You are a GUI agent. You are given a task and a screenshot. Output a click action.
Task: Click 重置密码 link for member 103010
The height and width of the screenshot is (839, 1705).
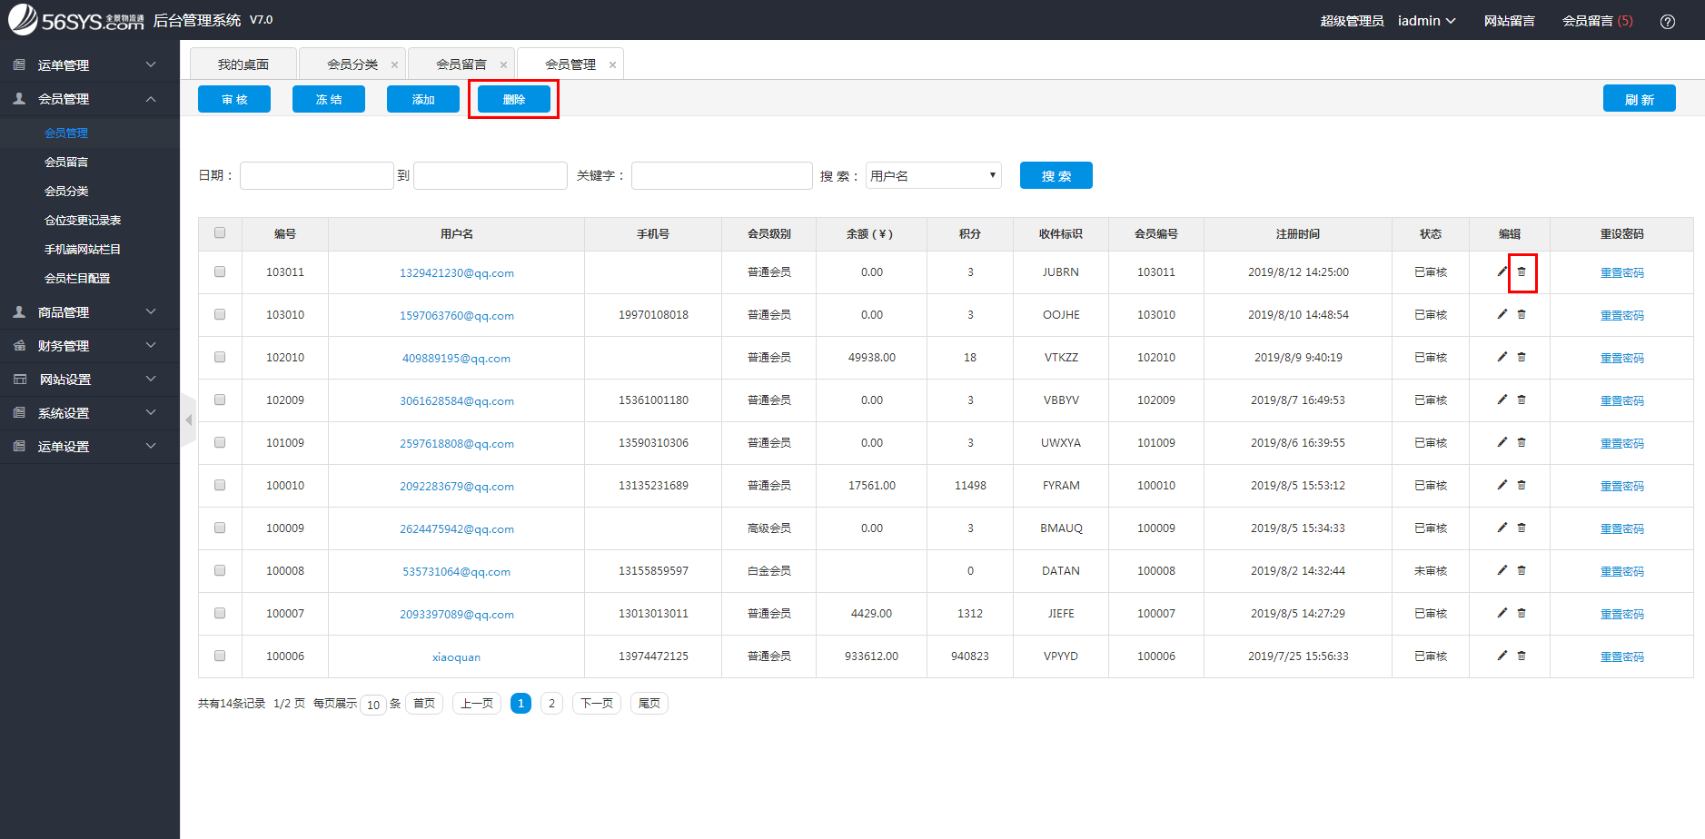click(x=1621, y=315)
